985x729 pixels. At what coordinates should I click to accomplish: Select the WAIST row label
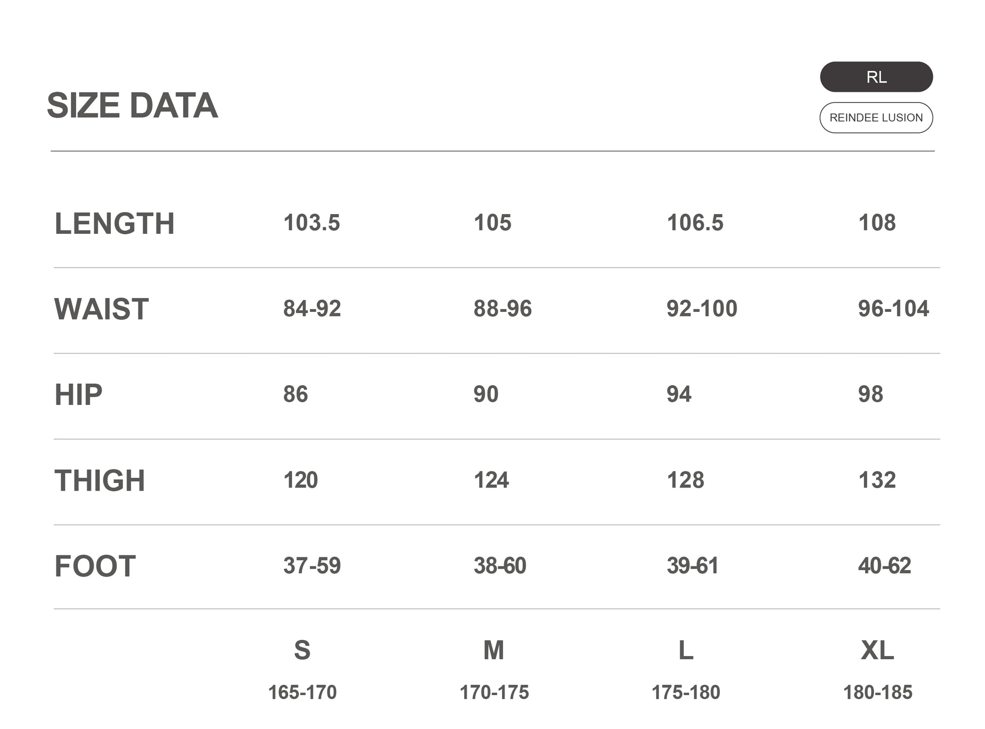pos(101,309)
